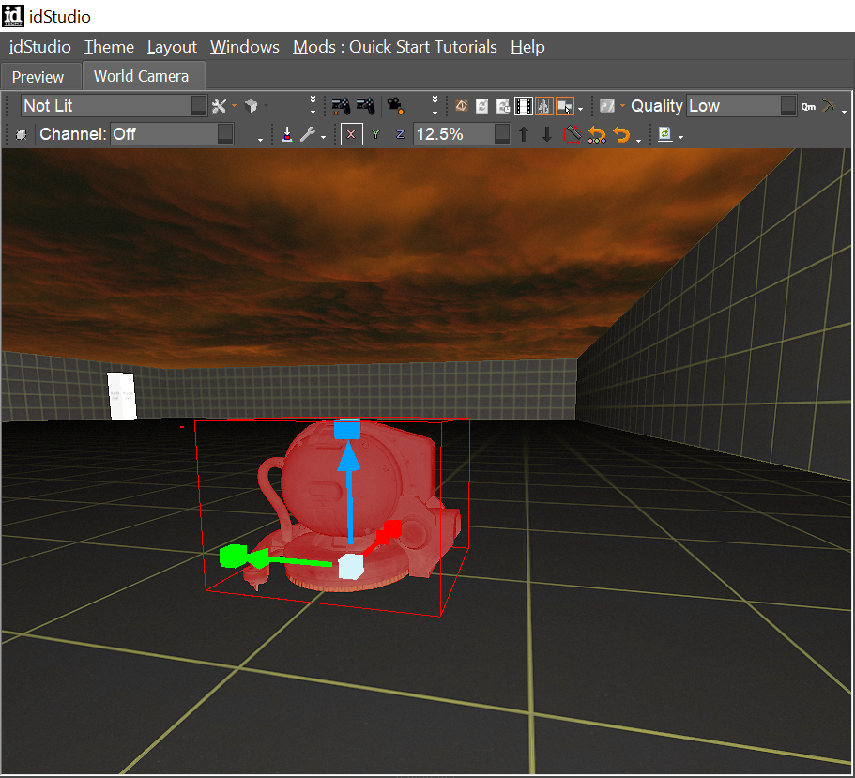Expand arrow beside reload document icon
Screen dimensions: 855x778
pos(680,137)
